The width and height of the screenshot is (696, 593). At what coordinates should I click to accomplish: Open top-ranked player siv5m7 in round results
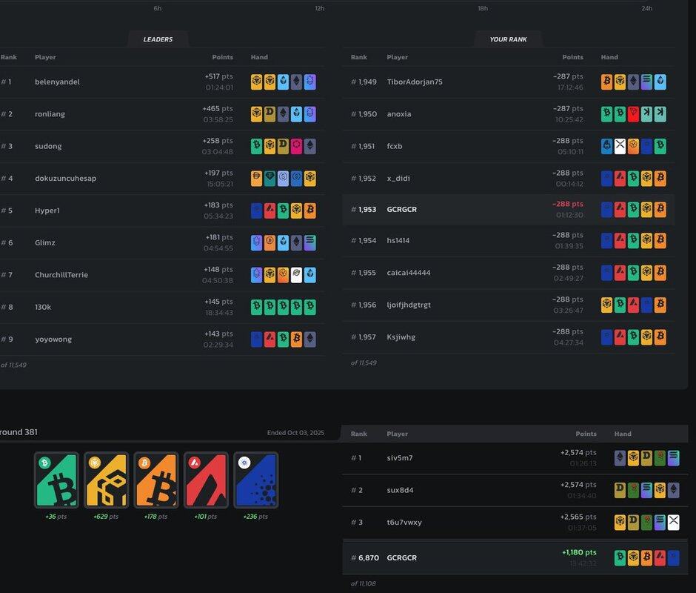(400, 457)
